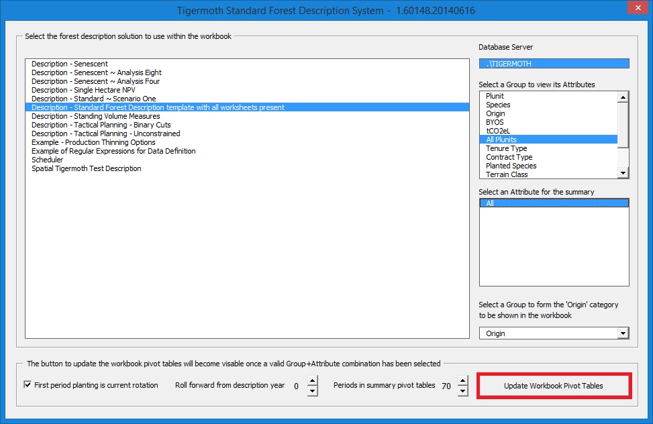
Task: Select 'Tactical Planning - Binary Cuts' description
Action: (x=248, y=125)
